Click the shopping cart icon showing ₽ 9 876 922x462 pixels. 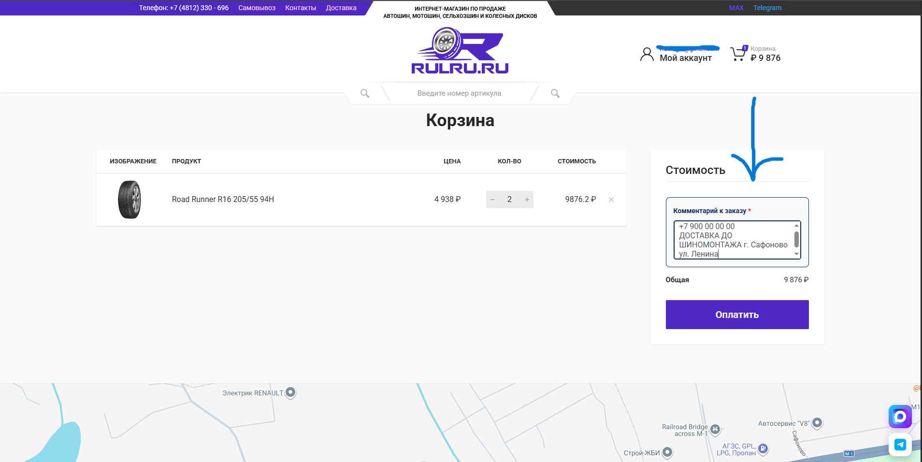click(738, 53)
